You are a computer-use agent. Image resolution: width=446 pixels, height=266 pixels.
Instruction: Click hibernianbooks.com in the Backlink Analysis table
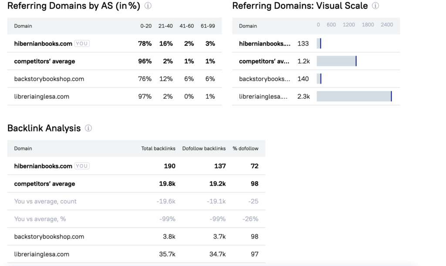pos(43,166)
